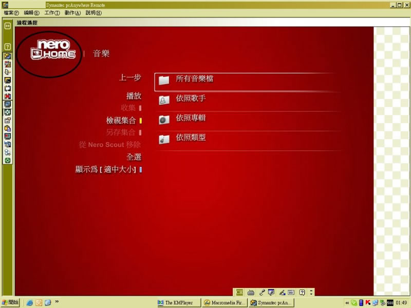
Task: Open the 所有音樂檔 folder
Action: pos(247,82)
